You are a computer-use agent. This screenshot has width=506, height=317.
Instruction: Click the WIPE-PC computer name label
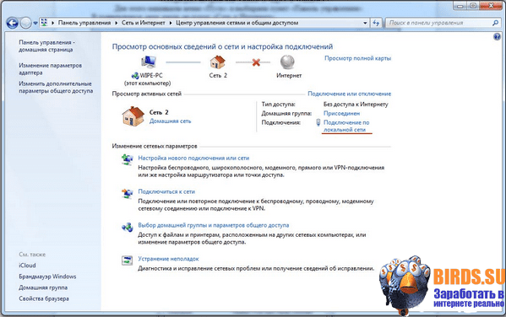pyautogui.click(x=151, y=75)
